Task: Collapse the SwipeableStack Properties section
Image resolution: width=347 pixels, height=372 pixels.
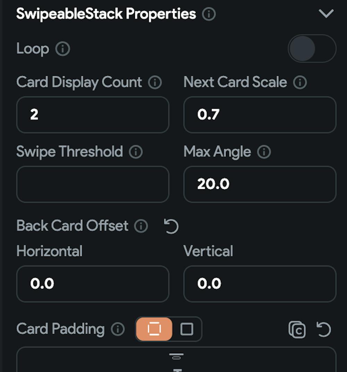Action: click(326, 14)
